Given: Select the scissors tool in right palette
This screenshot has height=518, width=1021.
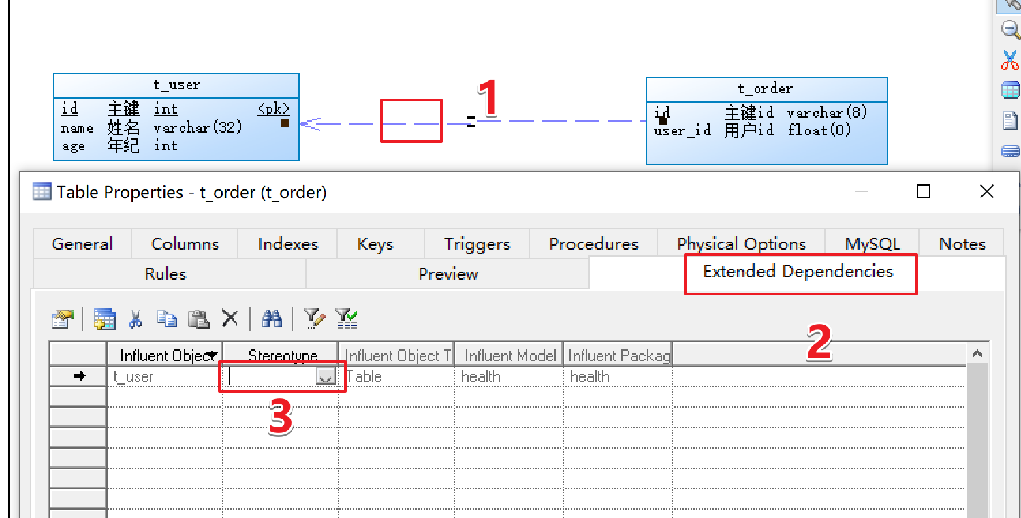Looking at the screenshot, I should coord(1010,60).
